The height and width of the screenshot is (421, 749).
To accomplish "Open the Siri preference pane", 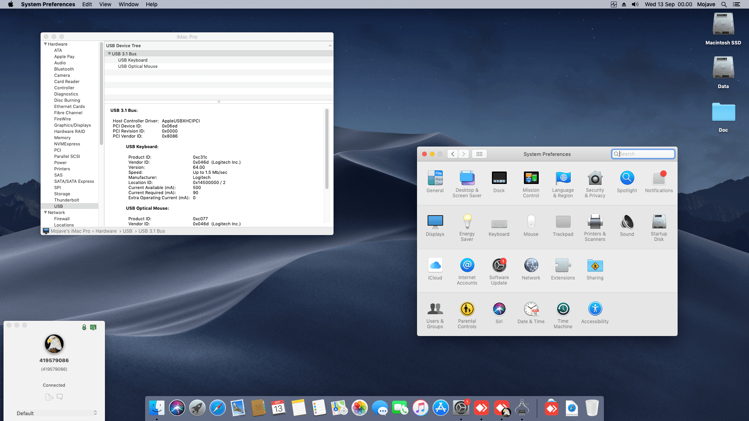I will (x=499, y=313).
